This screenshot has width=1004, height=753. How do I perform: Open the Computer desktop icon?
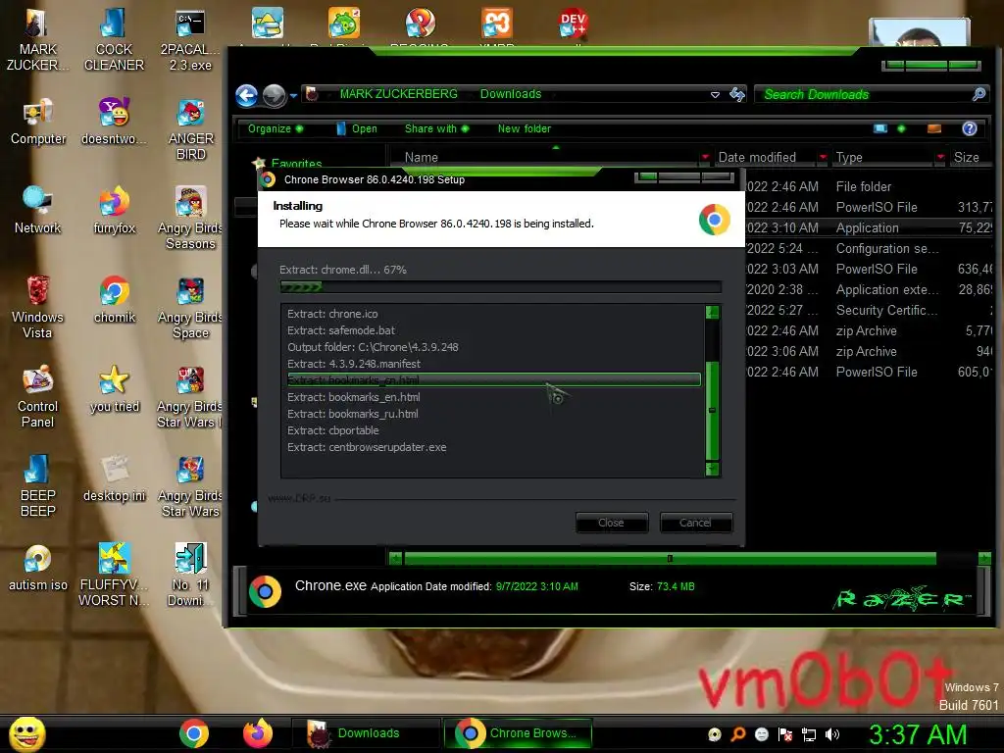(x=38, y=122)
